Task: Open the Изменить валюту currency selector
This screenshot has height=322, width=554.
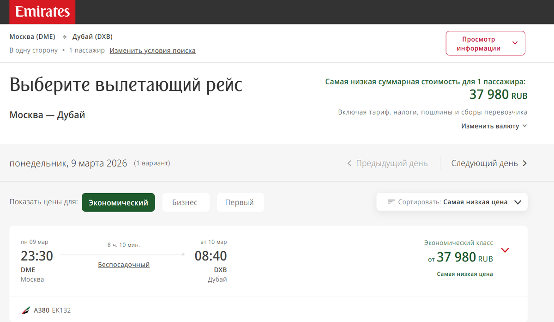Action: point(494,126)
